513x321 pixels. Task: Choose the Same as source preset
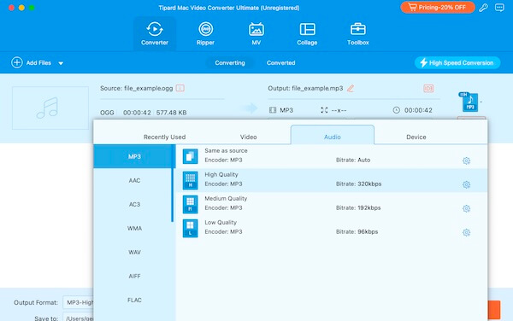[x=332, y=156]
